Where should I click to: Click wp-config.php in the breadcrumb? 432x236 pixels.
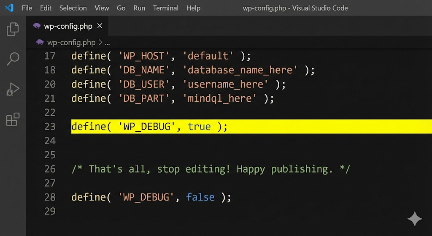point(71,43)
